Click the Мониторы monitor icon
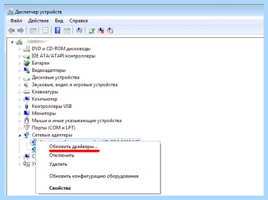The width and height of the screenshot is (268, 200). click(x=27, y=113)
